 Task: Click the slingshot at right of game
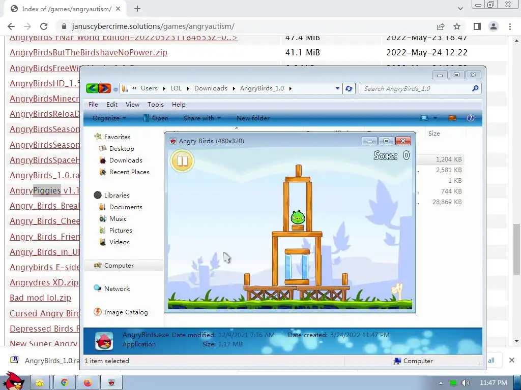[x=397, y=291]
